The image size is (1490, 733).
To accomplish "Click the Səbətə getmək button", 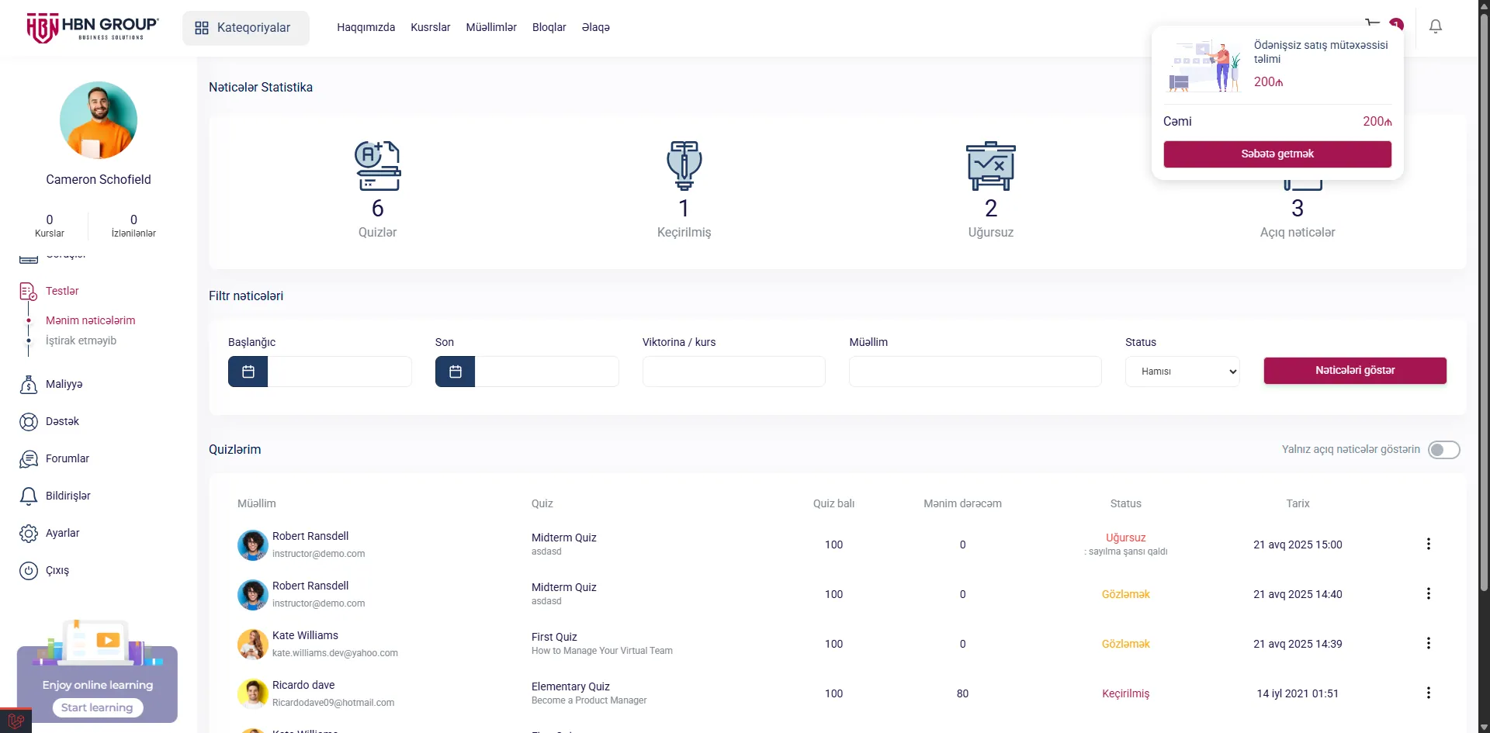I will click(x=1277, y=154).
